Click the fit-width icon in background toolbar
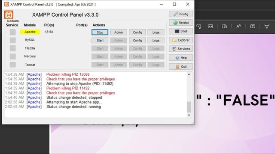This screenshot has width=275, height=154. point(210,27)
